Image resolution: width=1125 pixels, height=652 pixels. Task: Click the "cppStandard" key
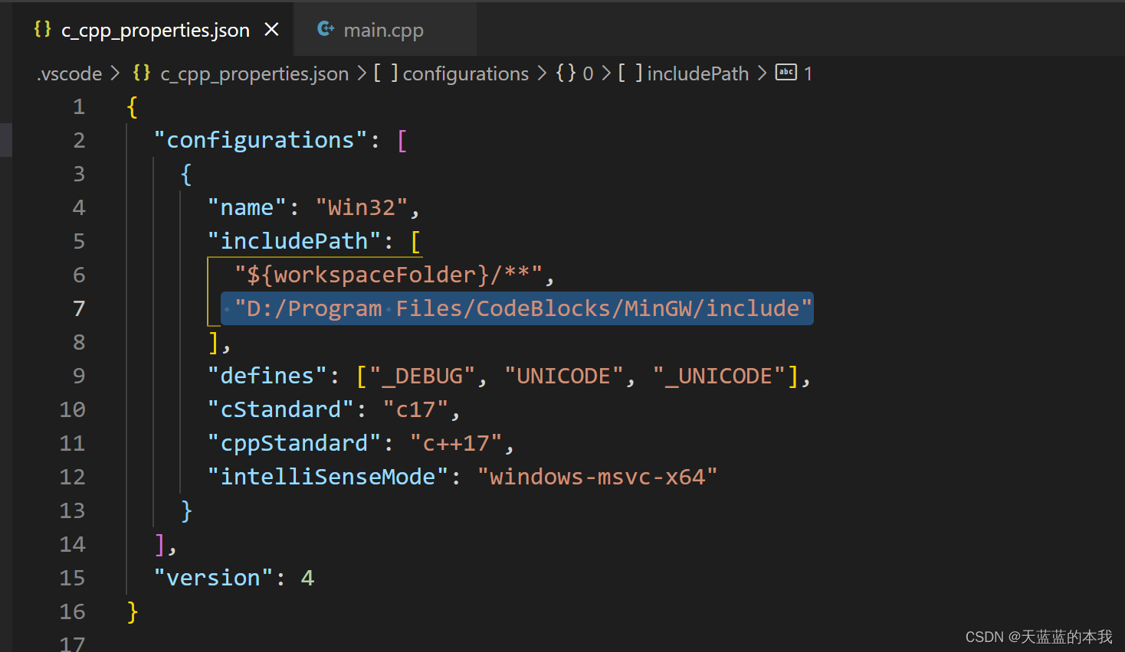(x=294, y=444)
